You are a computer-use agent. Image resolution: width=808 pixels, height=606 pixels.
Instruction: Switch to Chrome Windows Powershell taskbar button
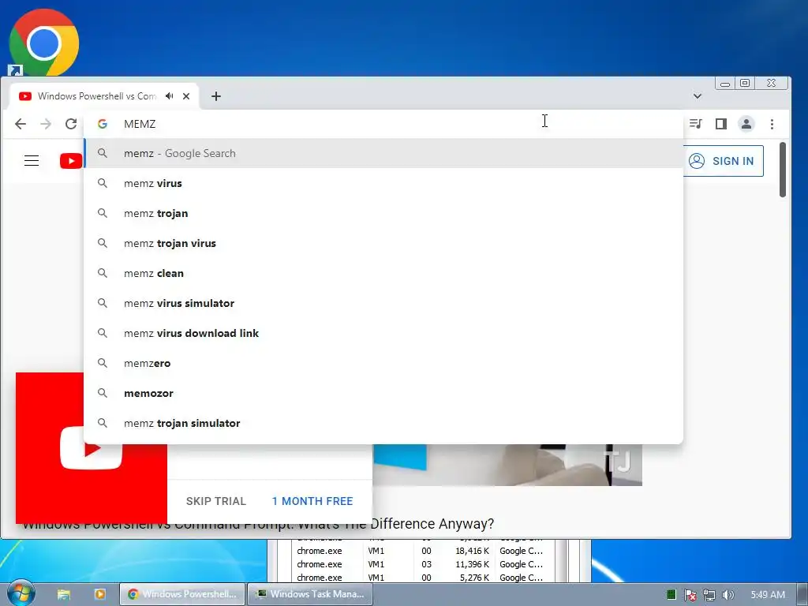(x=182, y=594)
